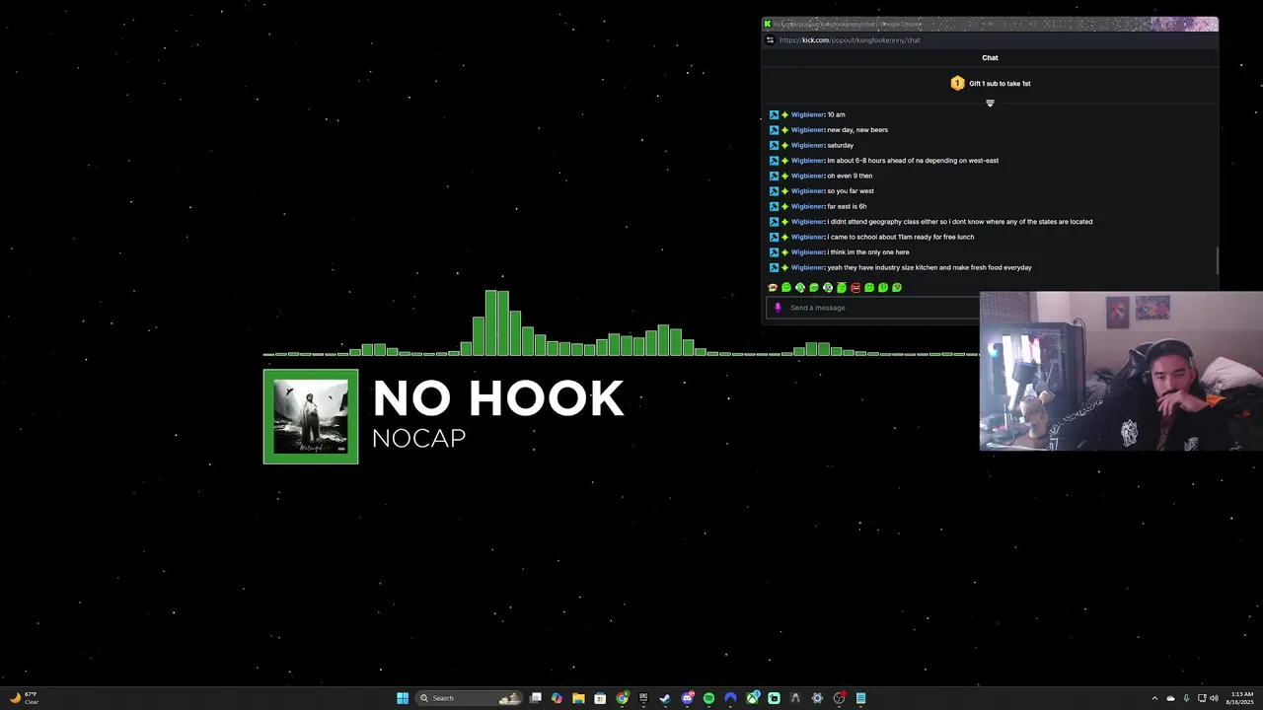The image size is (1263, 710).
Task: Click the NO HOOK song title
Action: (x=498, y=398)
